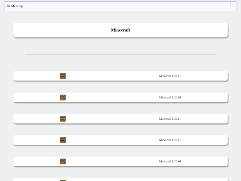
Task: Click the bold 'Minecraft' heading
Action: click(x=120, y=30)
